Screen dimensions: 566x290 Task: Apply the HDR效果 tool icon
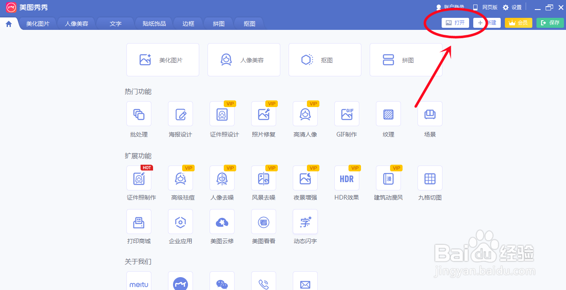(347, 178)
